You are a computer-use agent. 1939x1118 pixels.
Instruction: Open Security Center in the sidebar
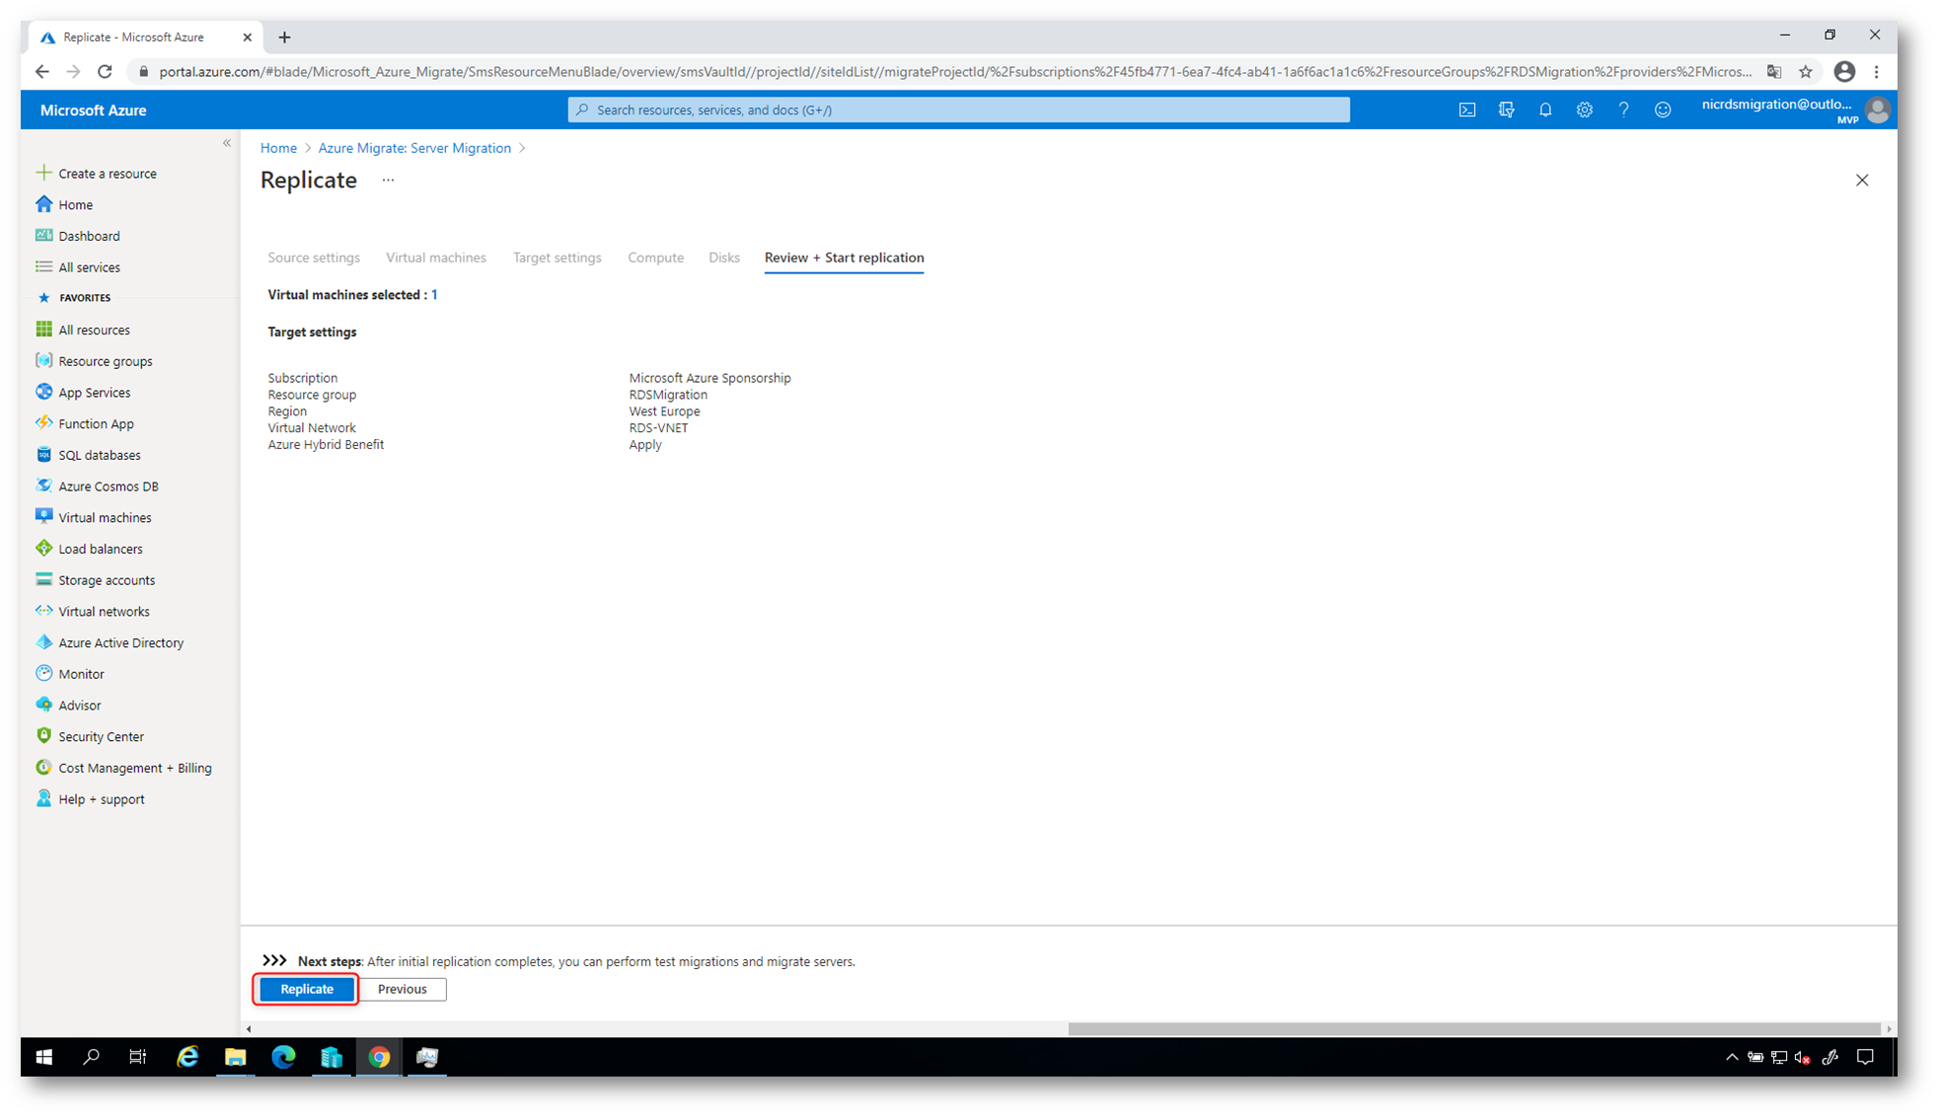pos(101,737)
